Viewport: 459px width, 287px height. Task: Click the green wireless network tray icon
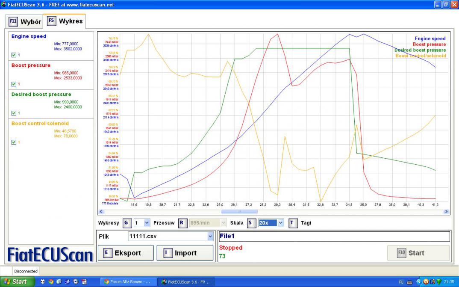pos(439,282)
